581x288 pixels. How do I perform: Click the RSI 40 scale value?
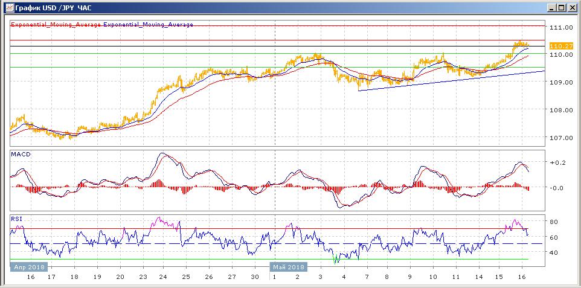click(x=553, y=252)
